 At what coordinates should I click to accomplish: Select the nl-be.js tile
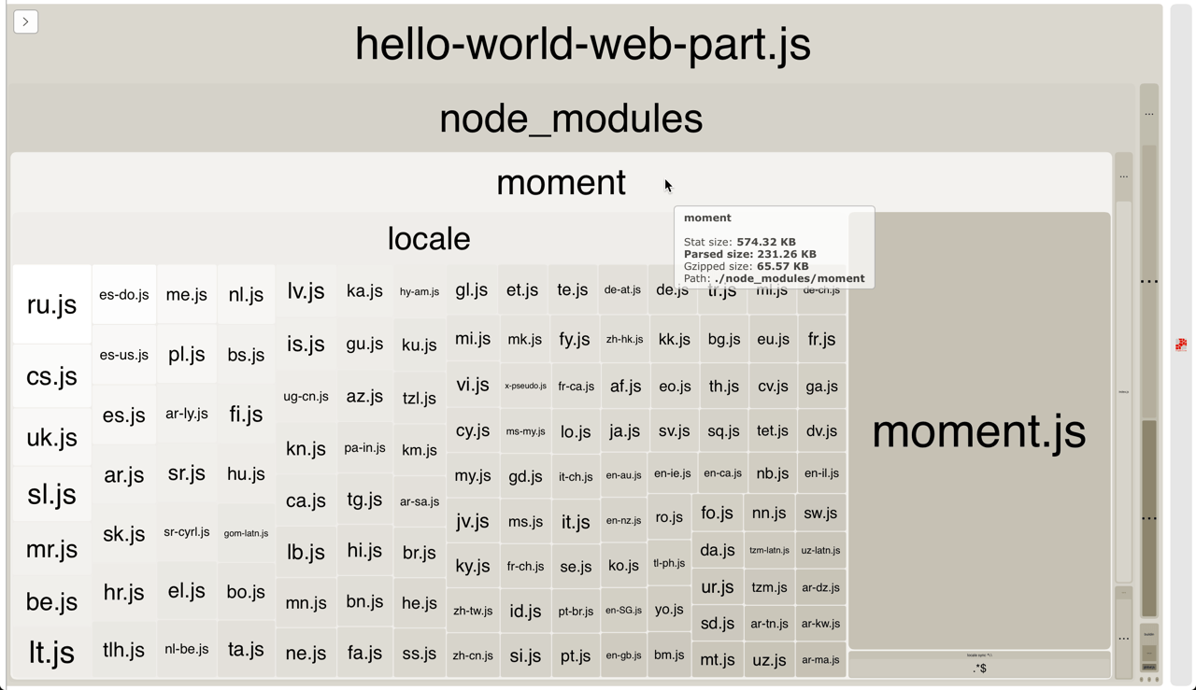(187, 649)
